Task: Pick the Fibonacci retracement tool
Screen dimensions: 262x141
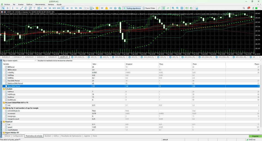Action: (x=30, y=8)
